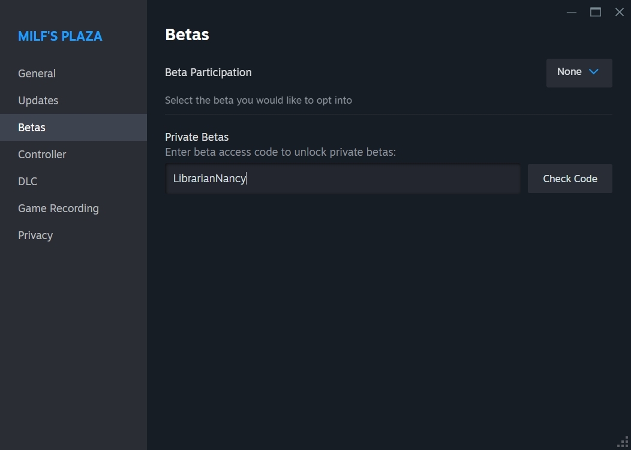Click the Betas page heading
631x450 pixels.
point(187,35)
